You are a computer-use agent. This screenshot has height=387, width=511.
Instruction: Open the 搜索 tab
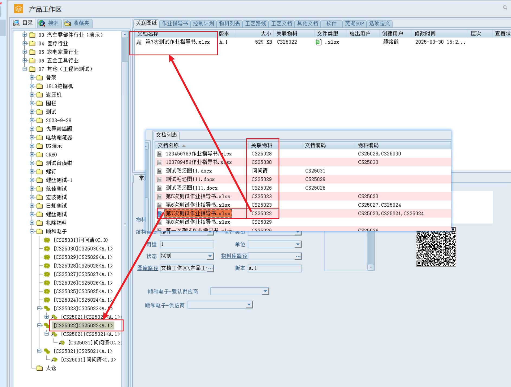(49, 23)
